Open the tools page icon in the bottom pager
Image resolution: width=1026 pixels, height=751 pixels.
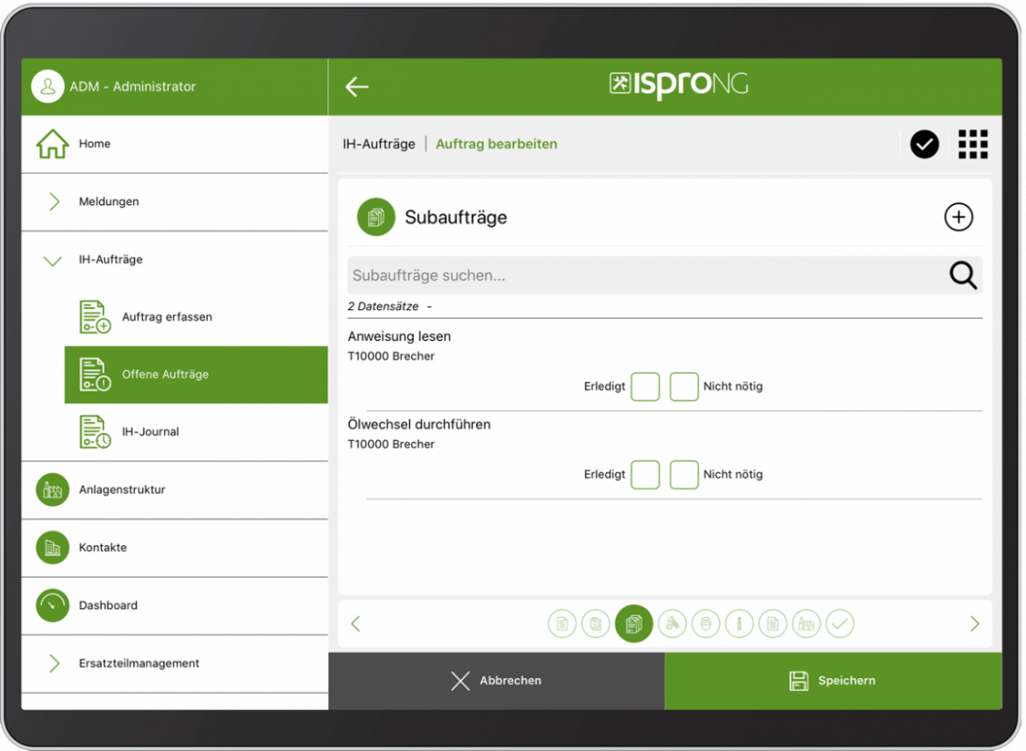coord(672,624)
